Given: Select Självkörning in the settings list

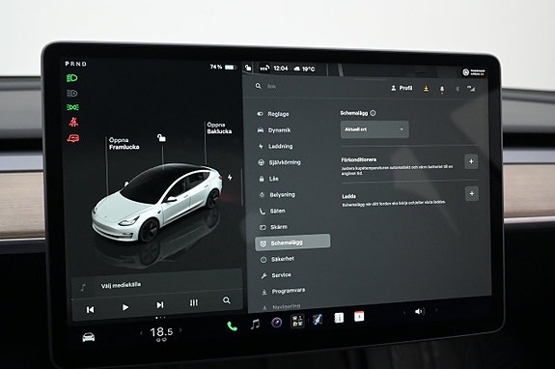Looking at the screenshot, I should coord(279,162).
